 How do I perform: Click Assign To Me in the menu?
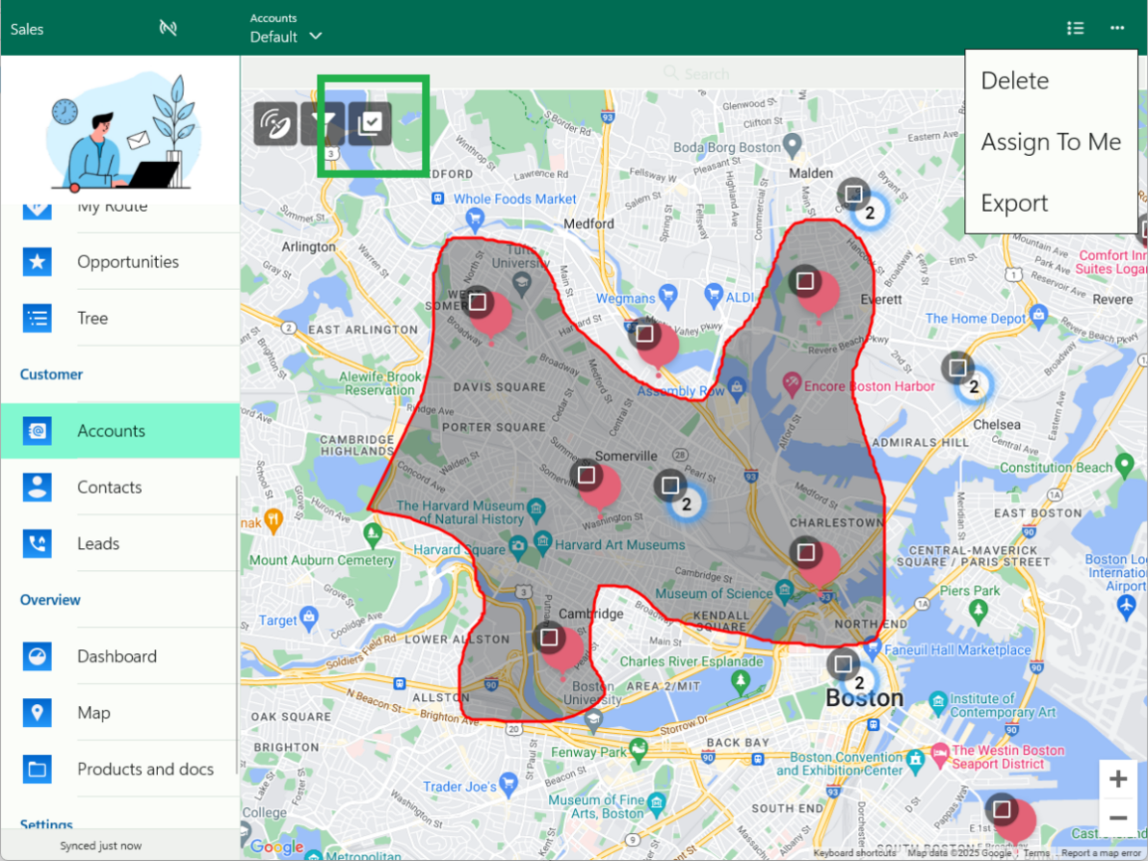pos(1050,142)
